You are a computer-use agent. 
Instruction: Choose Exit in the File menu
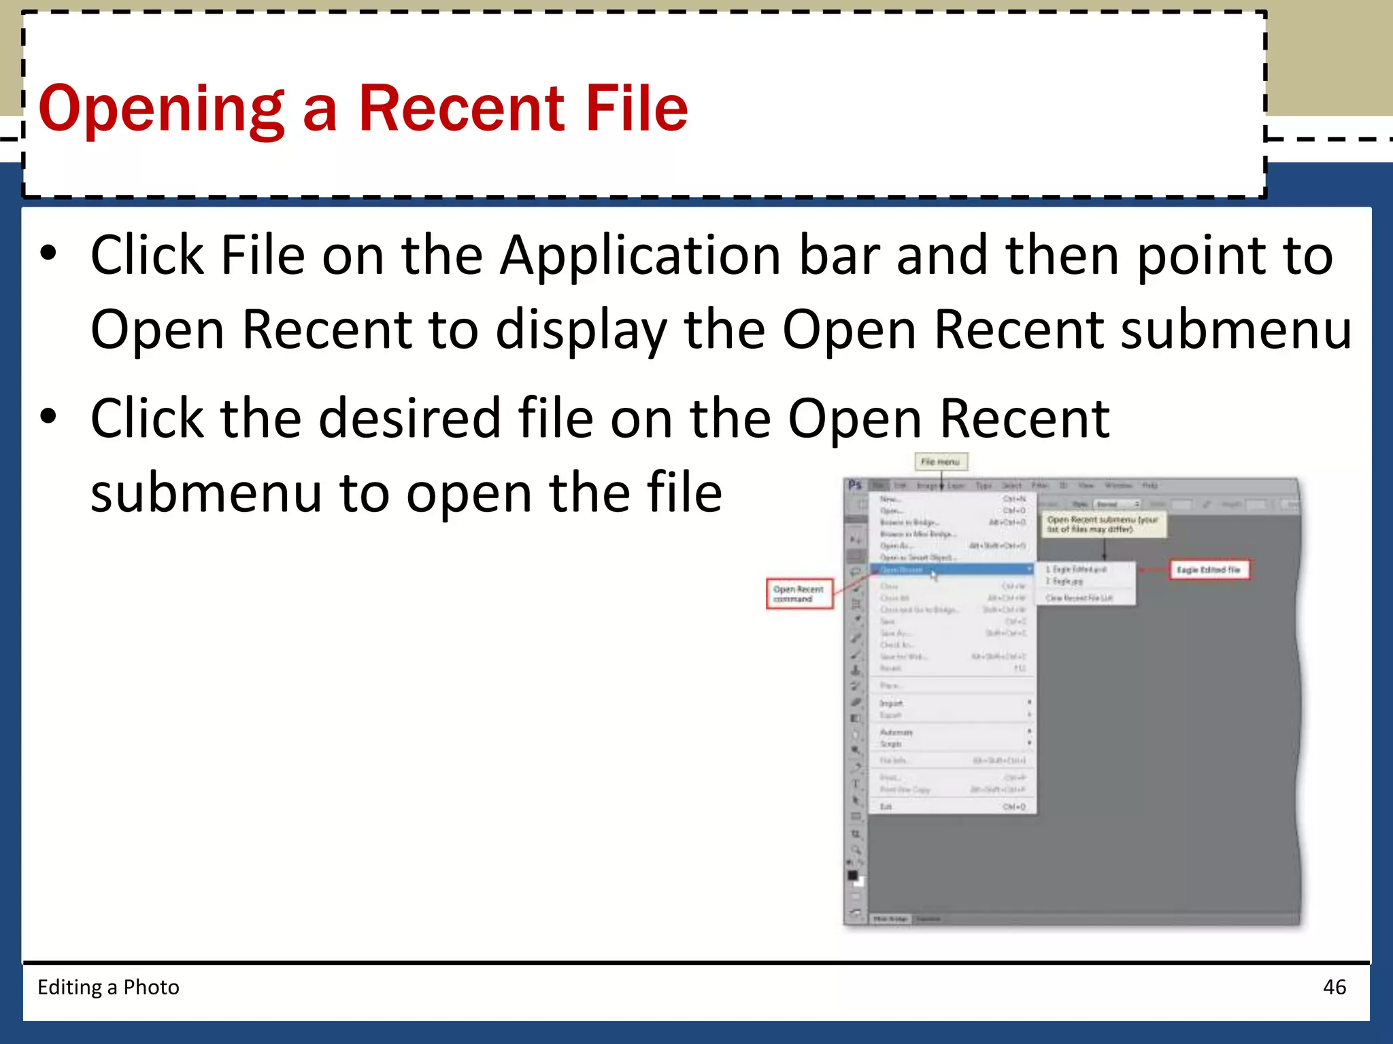pos(952,807)
